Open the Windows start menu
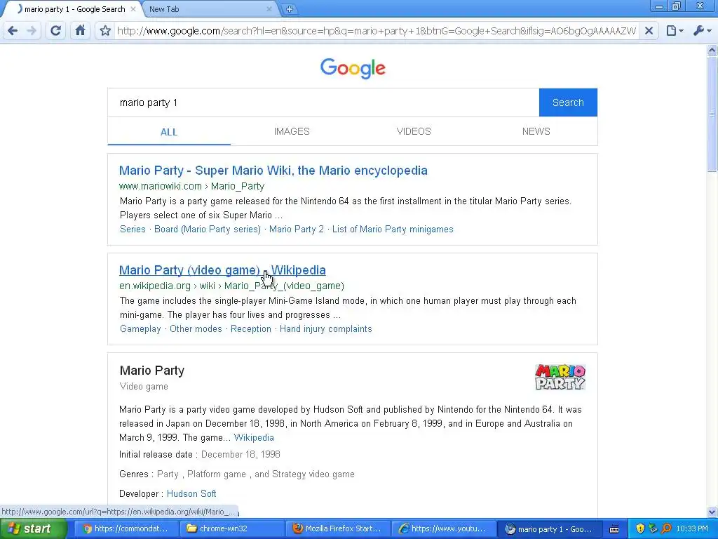The height and width of the screenshot is (539, 718). [x=33, y=529]
